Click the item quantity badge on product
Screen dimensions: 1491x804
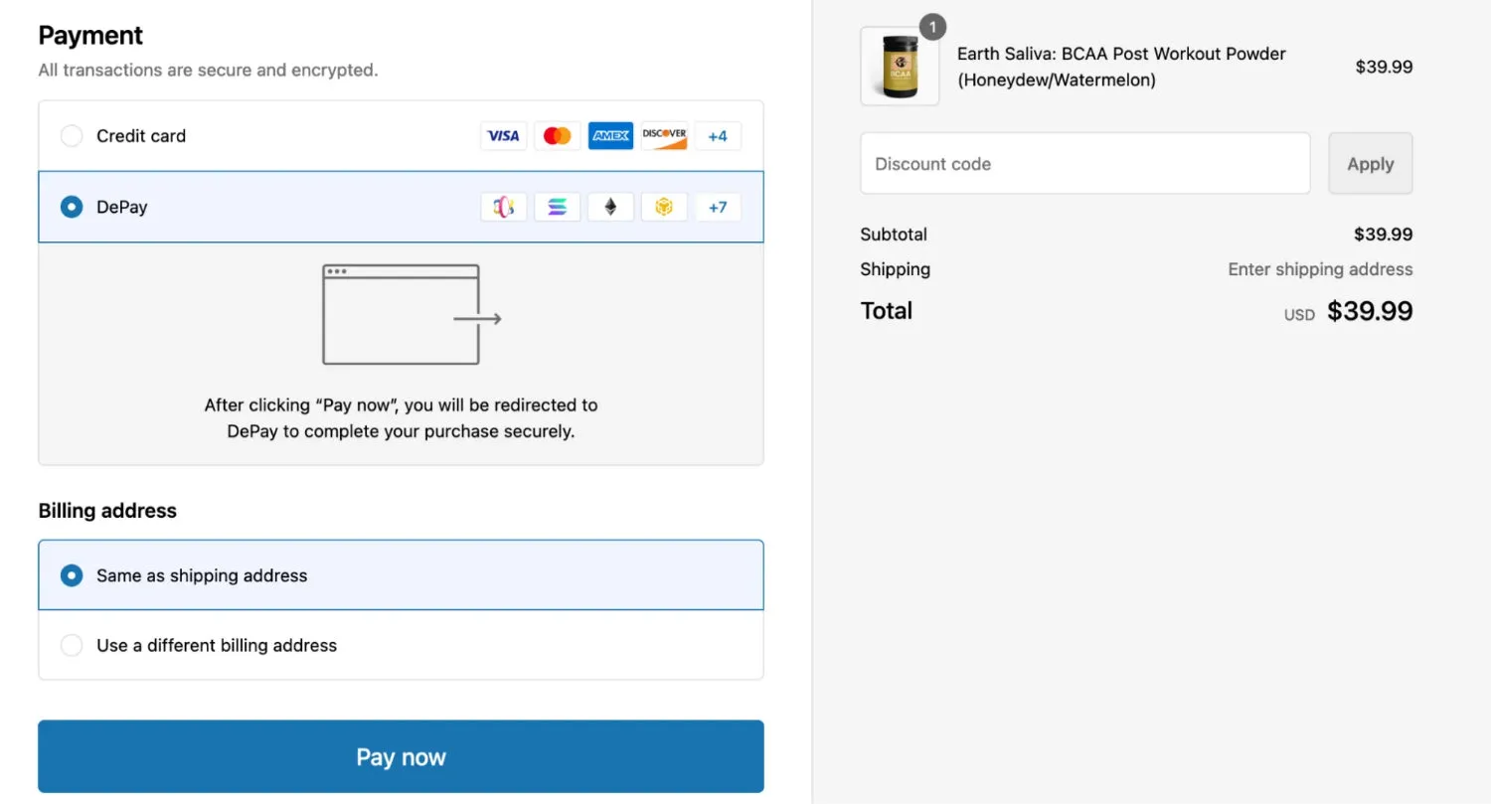tap(932, 27)
